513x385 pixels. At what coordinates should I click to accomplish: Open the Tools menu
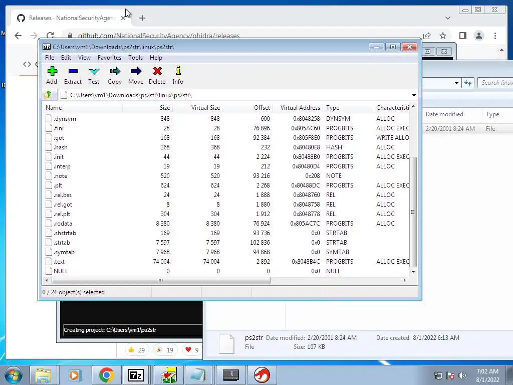(135, 58)
